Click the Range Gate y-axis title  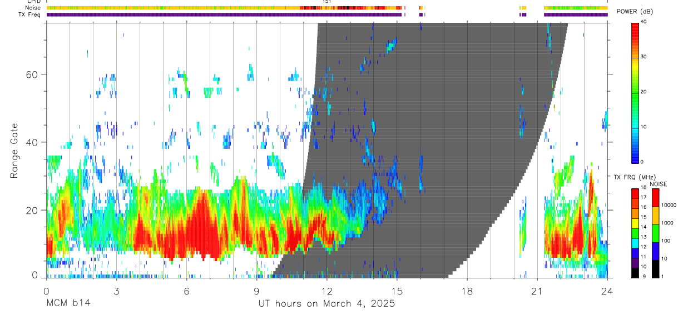[14, 151]
